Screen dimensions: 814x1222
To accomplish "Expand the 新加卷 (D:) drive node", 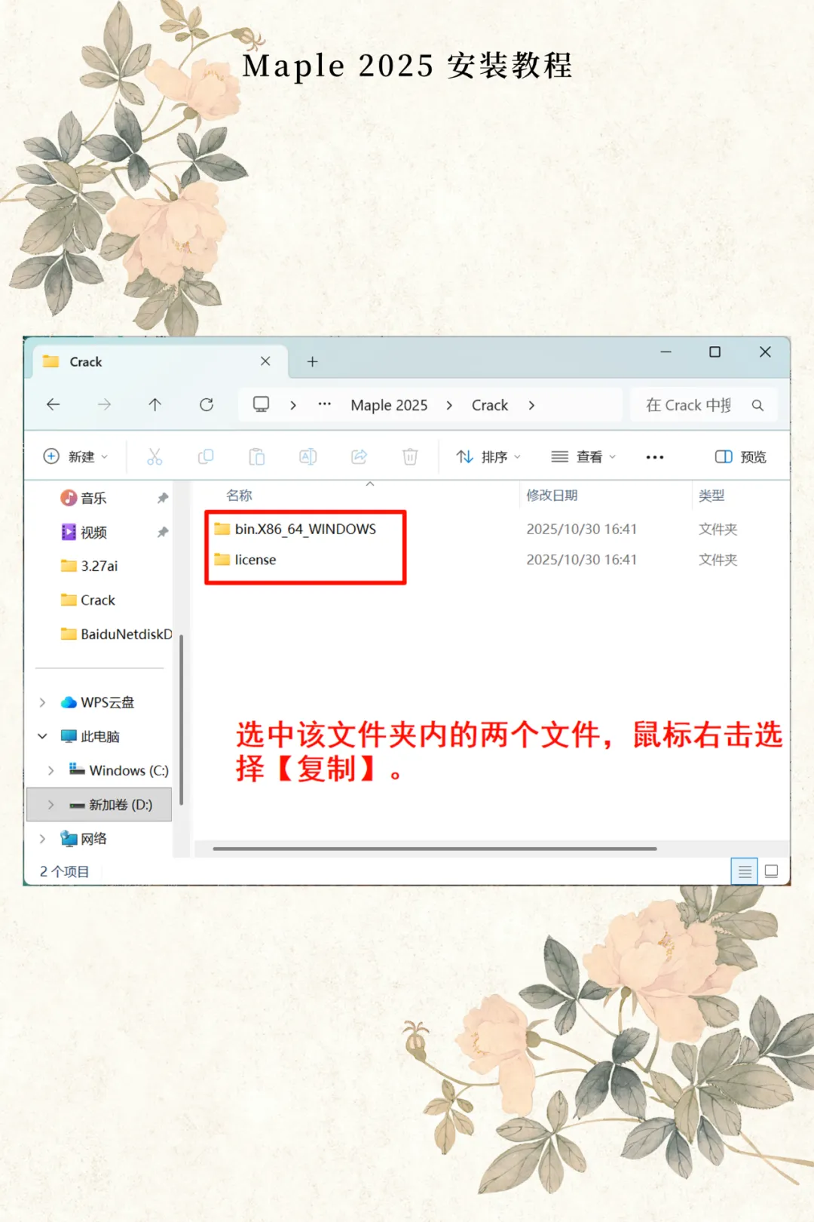I will 51,805.
